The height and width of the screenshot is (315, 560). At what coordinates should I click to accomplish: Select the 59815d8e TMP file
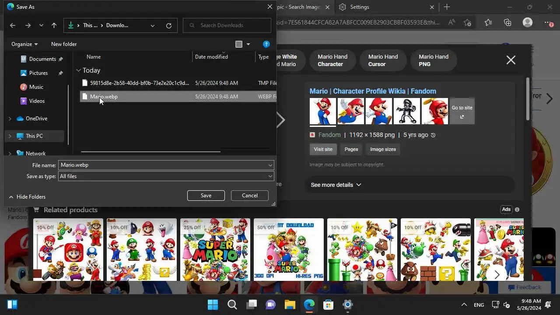178,83
